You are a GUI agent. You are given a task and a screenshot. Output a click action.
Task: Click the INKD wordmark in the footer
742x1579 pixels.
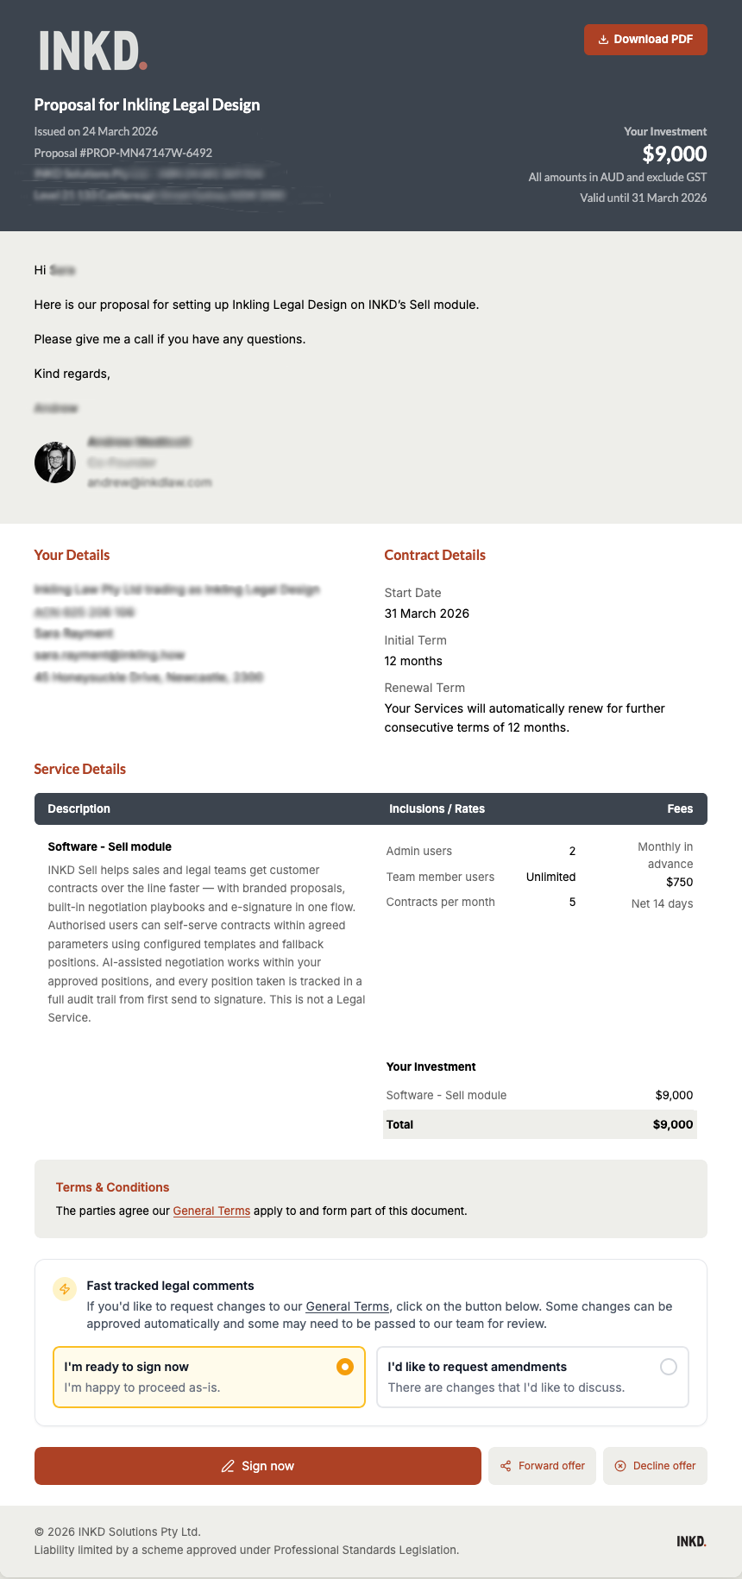[690, 1540]
